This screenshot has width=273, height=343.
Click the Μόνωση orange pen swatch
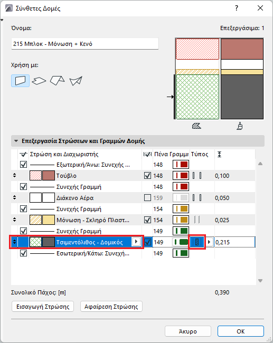(x=181, y=220)
